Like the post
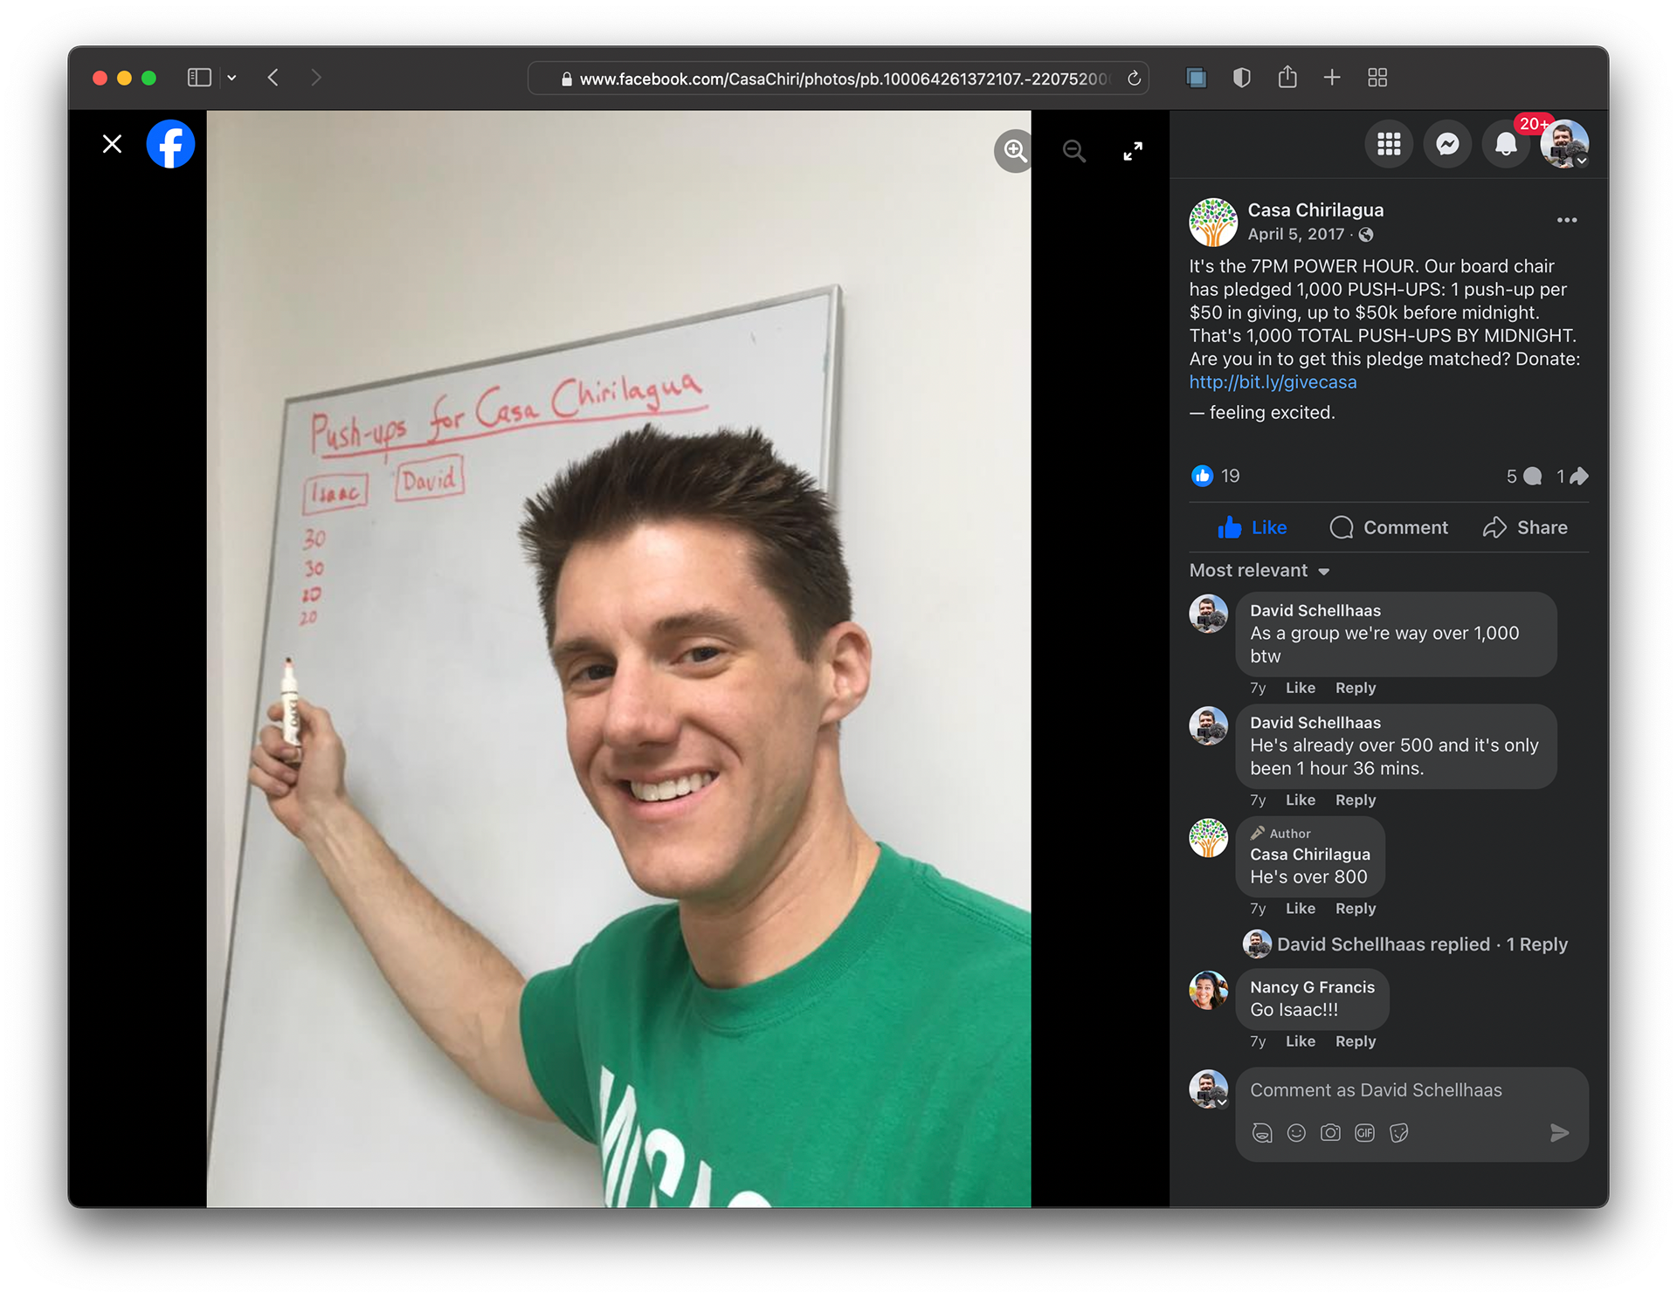Image resolution: width=1677 pixels, height=1298 pixels. [x=1252, y=527]
